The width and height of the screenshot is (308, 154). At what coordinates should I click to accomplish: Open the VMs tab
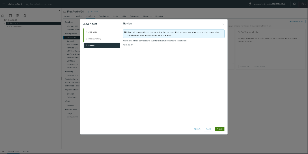coord(124,16)
